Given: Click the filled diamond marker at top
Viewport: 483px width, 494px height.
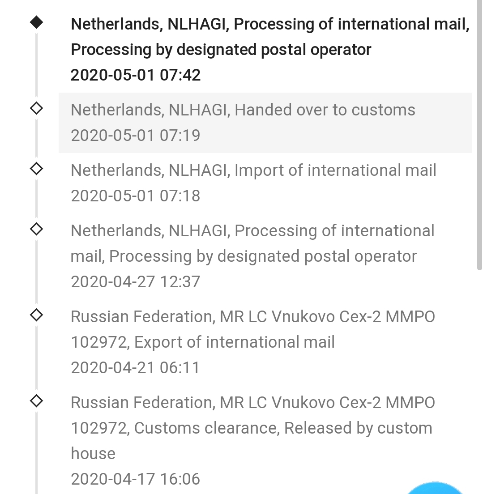Looking at the screenshot, I should pyautogui.click(x=36, y=22).
